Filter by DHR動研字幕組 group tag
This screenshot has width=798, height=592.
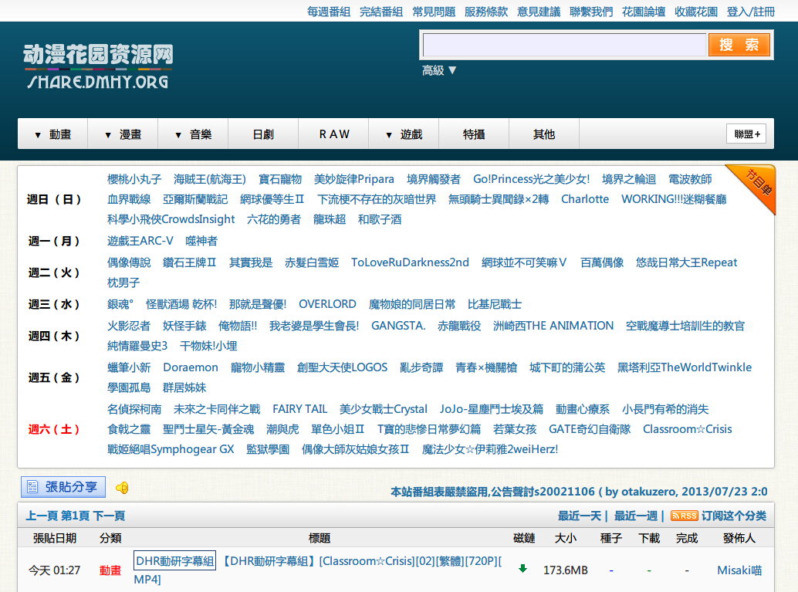pos(174,561)
